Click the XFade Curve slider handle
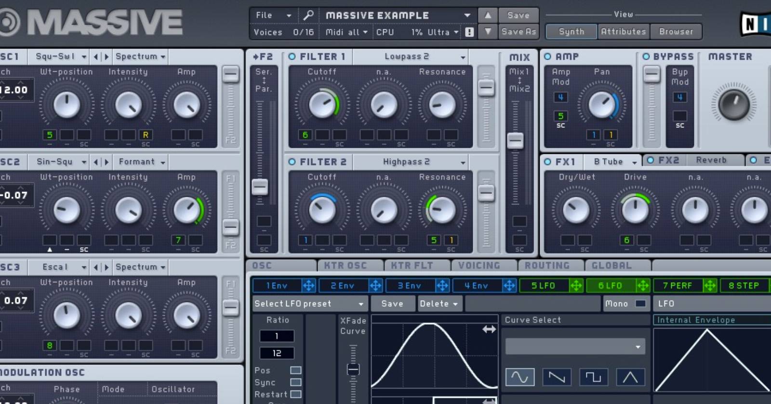The height and width of the screenshot is (404, 771). (x=353, y=369)
